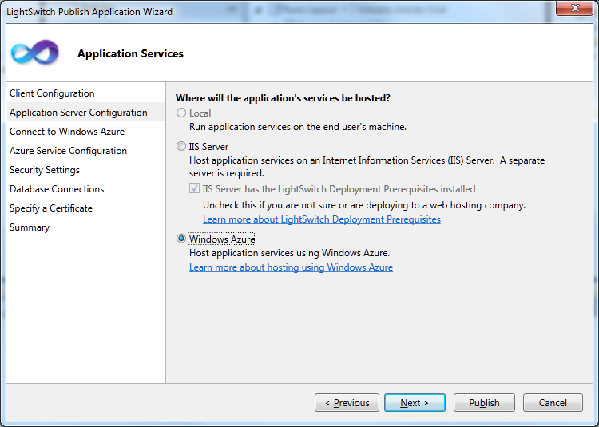Click 'Uncheck this if you are not sure' text
Image resolution: width=599 pixels, height=427 pixels.
pyautogui.click(x=364, y=205)
